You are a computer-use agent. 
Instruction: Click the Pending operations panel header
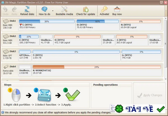(106, 85)
